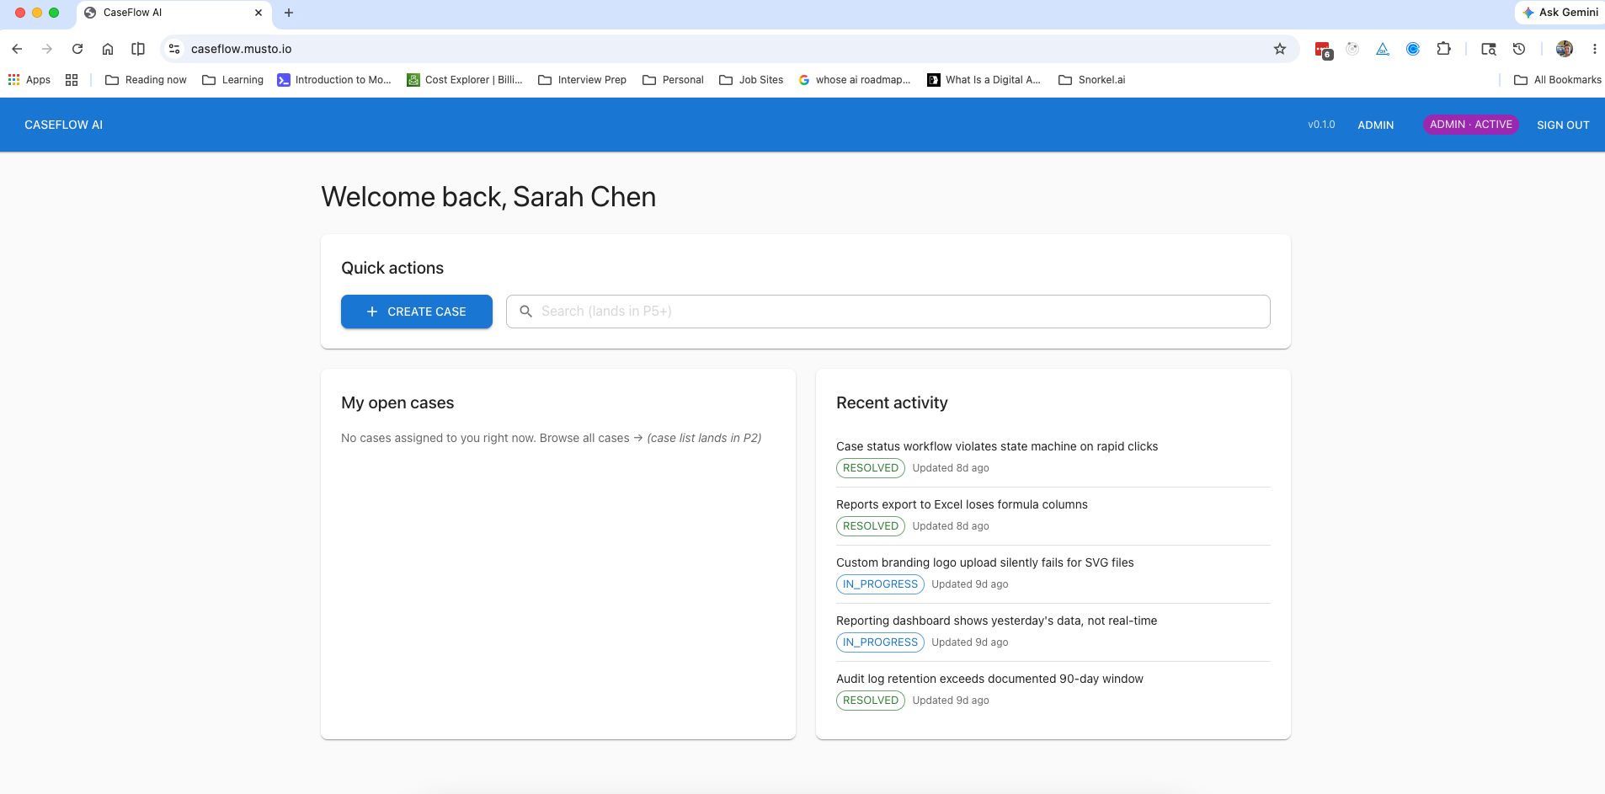Open the tab groups grid icon
Viewport: 1605px width, 794px height.
pyautogui.click(x=72, y=80)
